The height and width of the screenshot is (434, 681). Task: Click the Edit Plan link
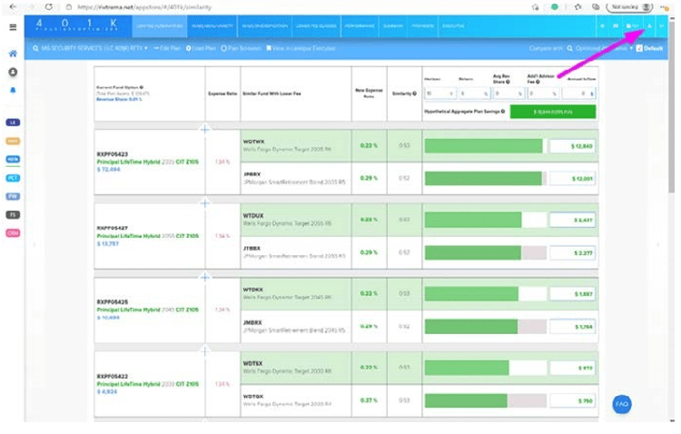pyautogui.click(x=167, y=48)
